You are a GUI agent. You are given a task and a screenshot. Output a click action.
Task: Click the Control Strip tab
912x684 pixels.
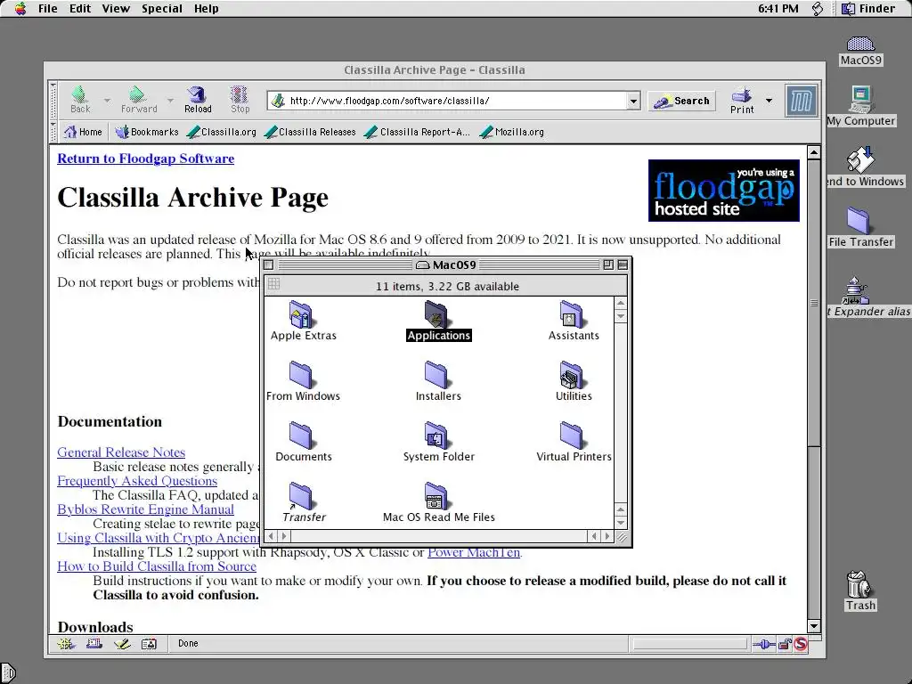tap(8, 673)
